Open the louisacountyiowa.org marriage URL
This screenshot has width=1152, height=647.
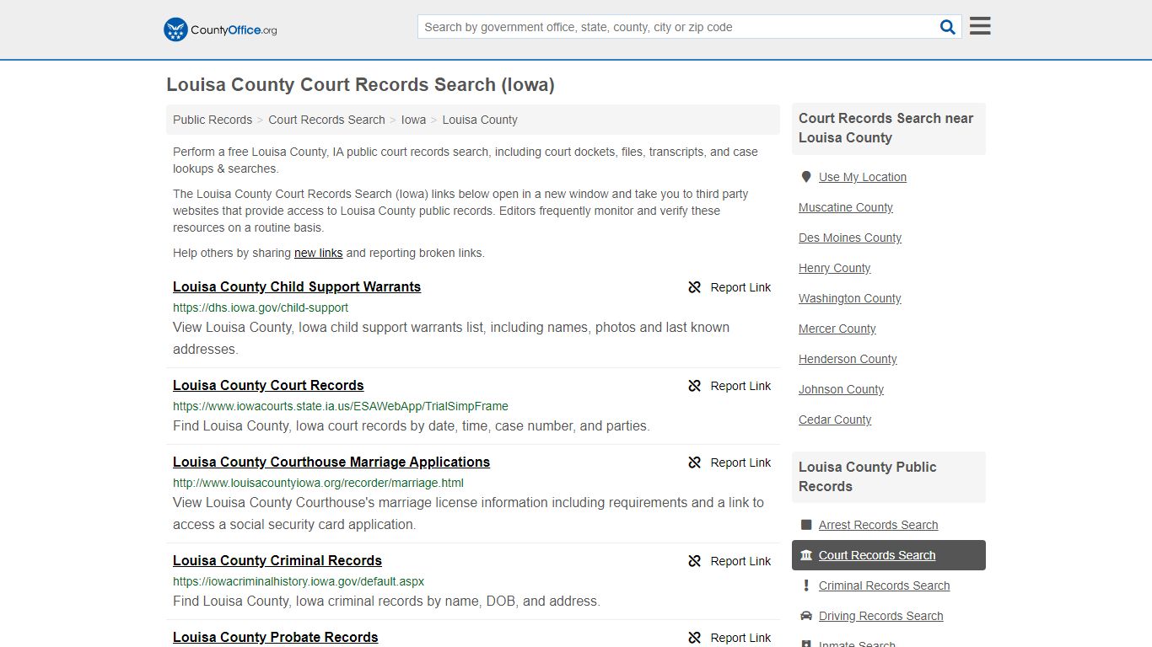coord(318,483)
